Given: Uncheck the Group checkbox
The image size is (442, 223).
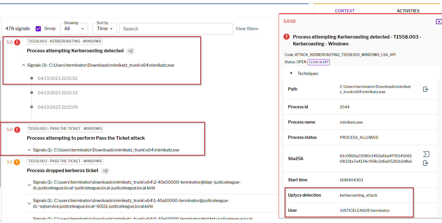Looking at the screenshot, I should pyautogui.click(x=38, y=29).
